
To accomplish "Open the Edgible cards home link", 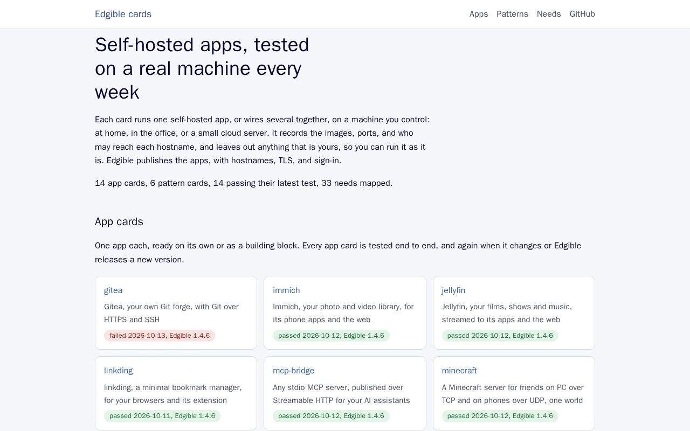I will pyautogui.click(x=123, y=14).
